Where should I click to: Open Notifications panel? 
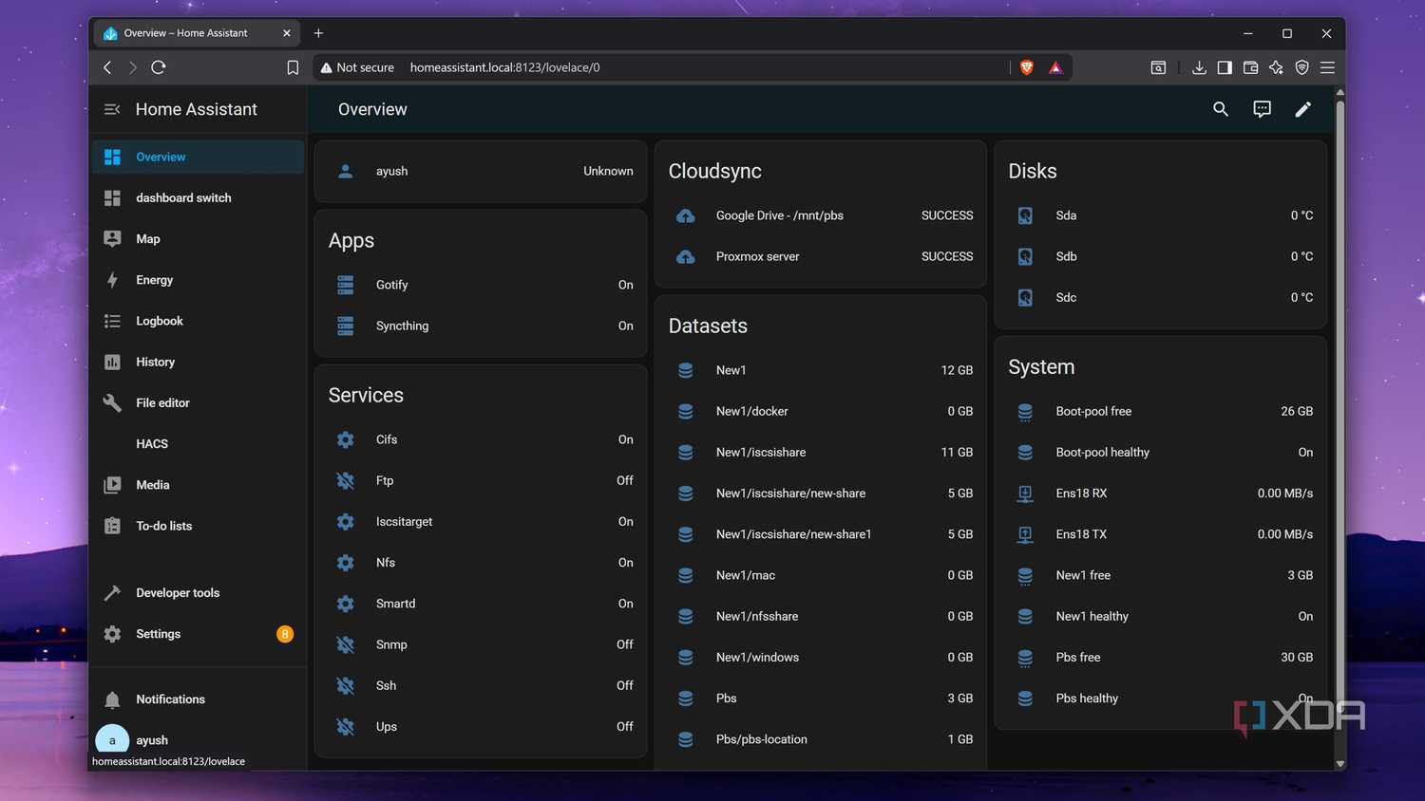[x=198, y=699]
